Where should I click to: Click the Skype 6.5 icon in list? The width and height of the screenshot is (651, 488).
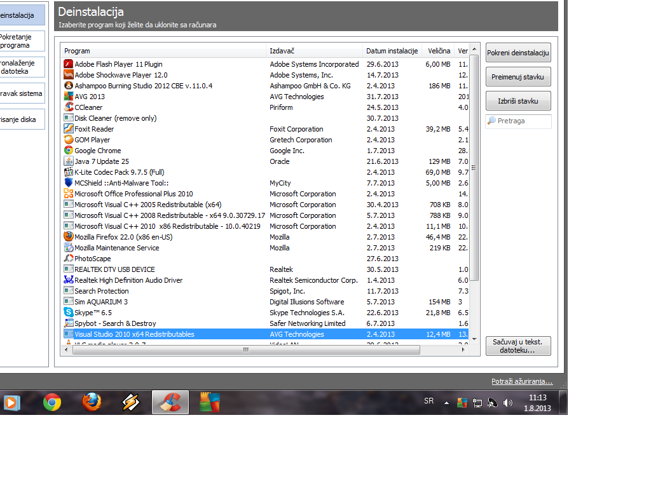point(69,312)
